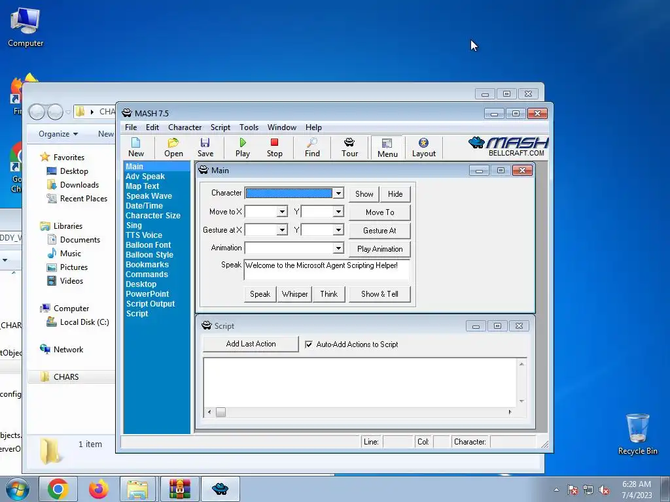Open Downloads in Explorer Favorites

79,185
